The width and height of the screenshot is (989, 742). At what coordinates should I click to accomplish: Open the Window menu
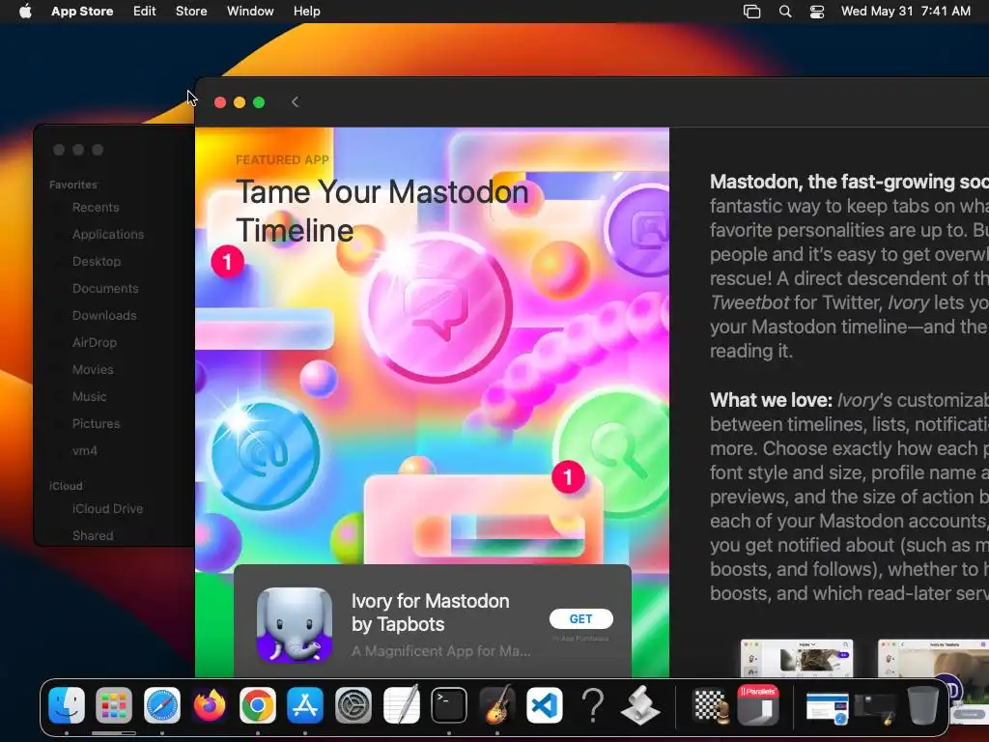pyautogui.click(x=250, y=12)
